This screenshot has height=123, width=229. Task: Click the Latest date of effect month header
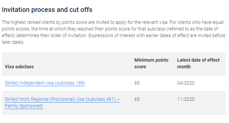[x=198, y=63]
